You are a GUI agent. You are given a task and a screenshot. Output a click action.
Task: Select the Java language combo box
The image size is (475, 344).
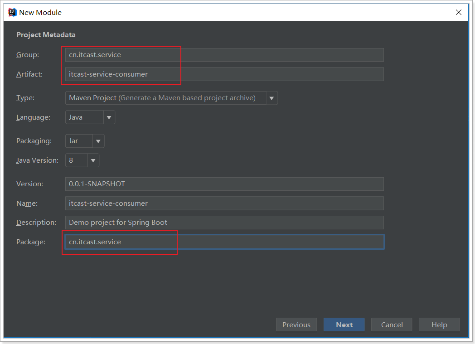click(x=84, y=117)
